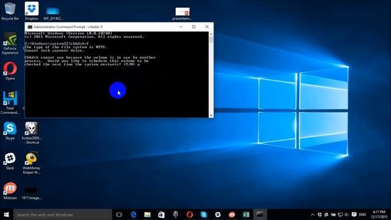Viewport: 391px width, 220px height.
Task: Open the Action Center notifications icon
Action: (x=354, y=215)
